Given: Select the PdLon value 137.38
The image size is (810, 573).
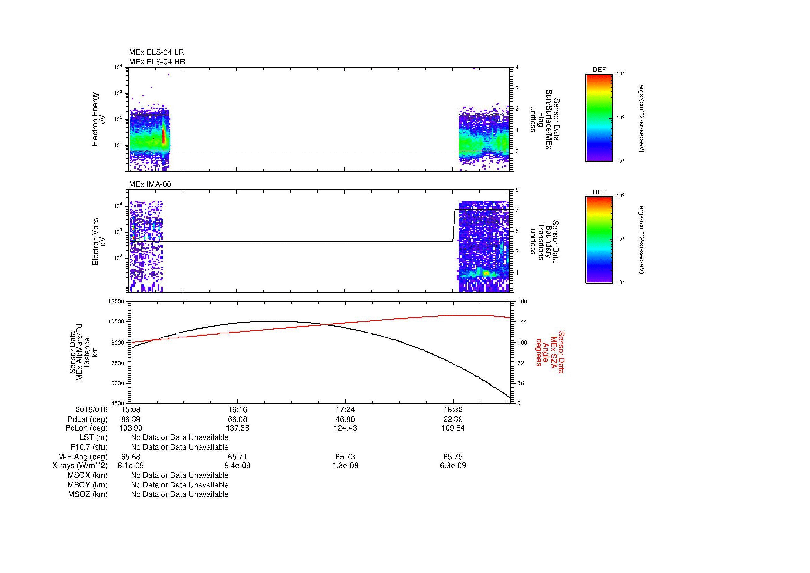Looking at the screenshot, I should [x=238, y=428].
